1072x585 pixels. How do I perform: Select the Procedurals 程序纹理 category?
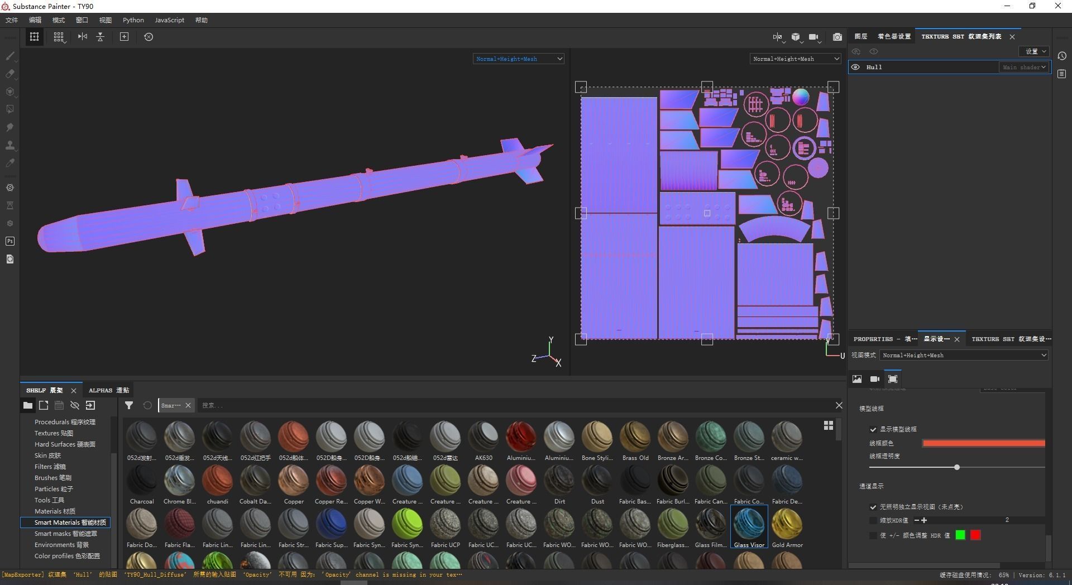[x=65, y=422]
